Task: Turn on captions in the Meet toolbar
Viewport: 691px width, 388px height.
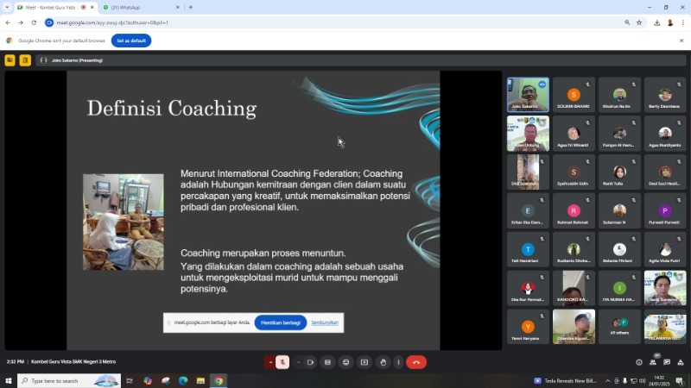Action: [327, 362]
